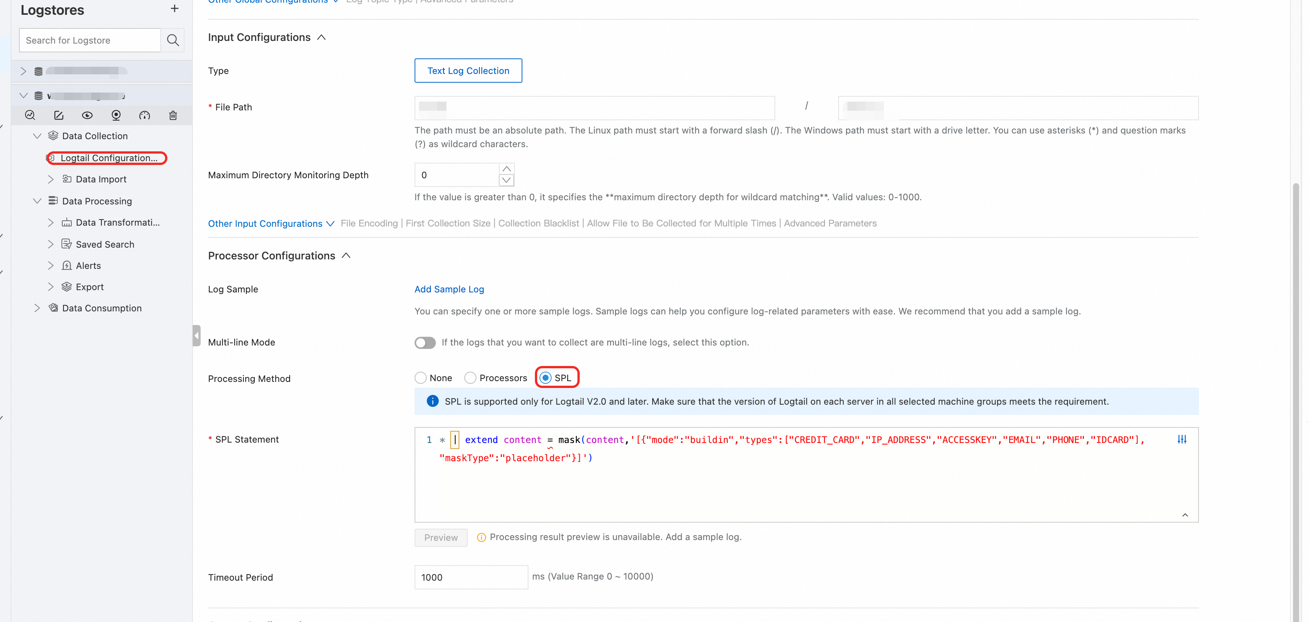
Task: Click the Data Transformation icon
Action: click(x=66, y=222)
